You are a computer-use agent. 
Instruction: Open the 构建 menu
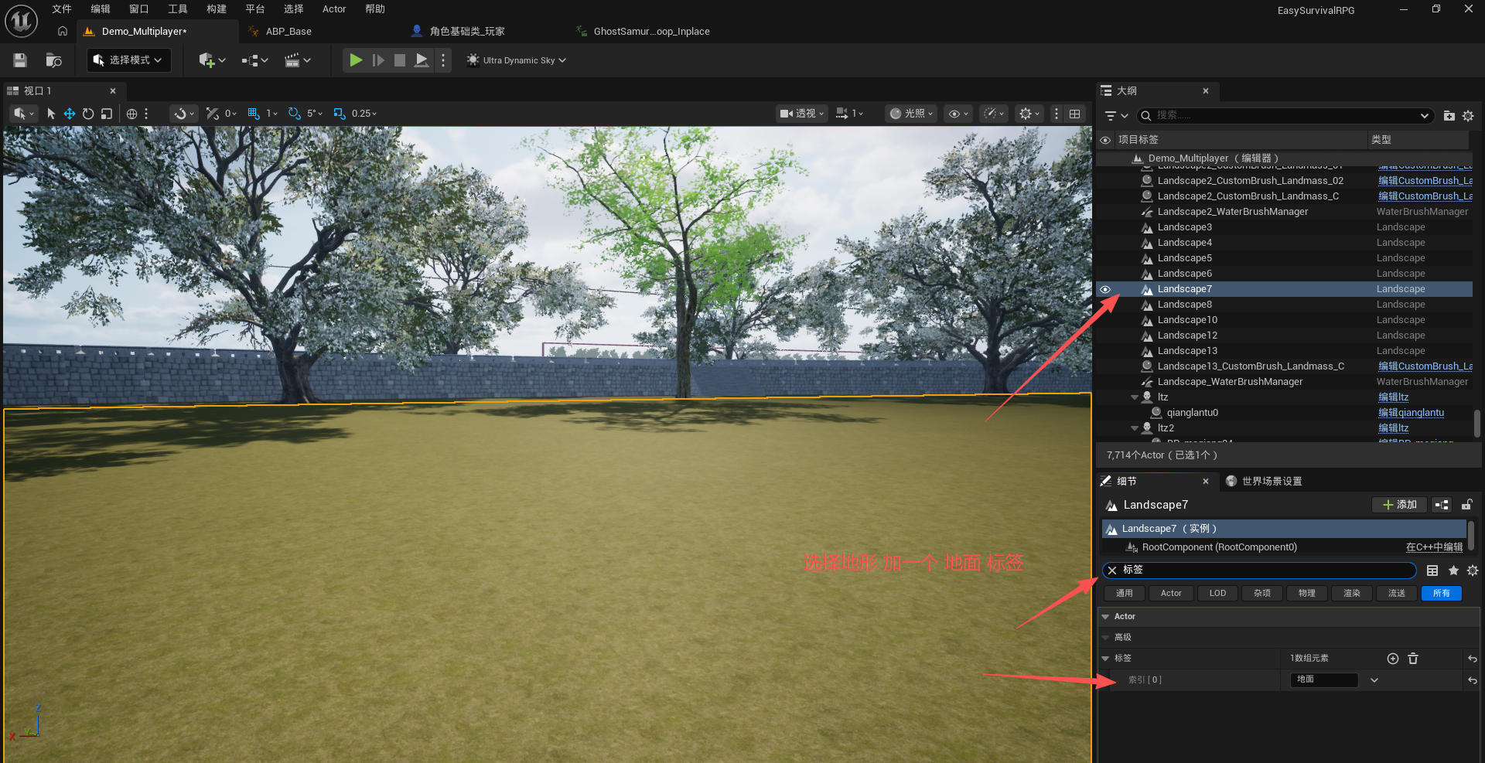click(x=217, y=9)
